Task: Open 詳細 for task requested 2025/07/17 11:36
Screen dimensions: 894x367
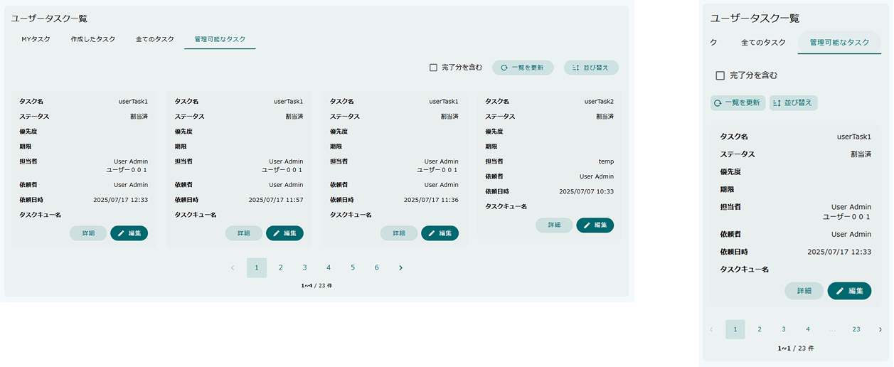Action: tap(399, 233)
